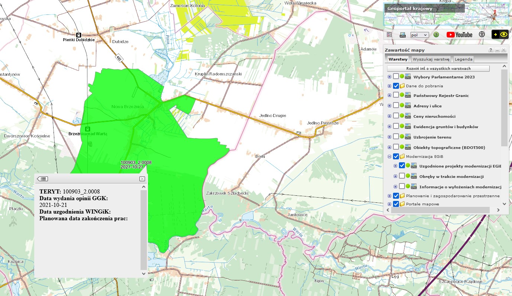Image resolution: width=512 pixels, height=296 pixels.
Task: Collapse the Modernizacja EGiB group
Action: click(389, 157)
